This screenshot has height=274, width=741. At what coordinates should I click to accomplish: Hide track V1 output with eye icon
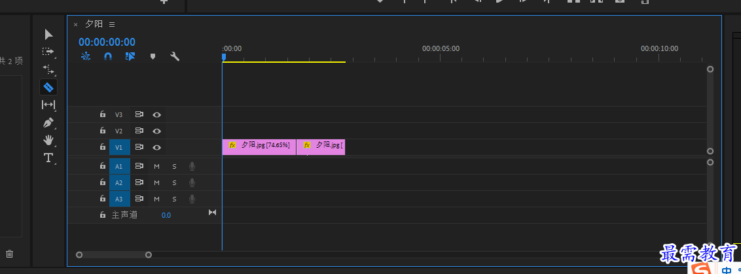pos(157,147)
